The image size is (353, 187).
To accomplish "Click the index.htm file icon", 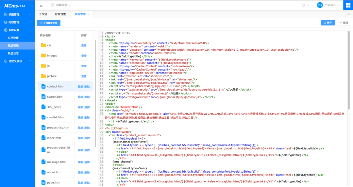I will click(x=43, y=138).
